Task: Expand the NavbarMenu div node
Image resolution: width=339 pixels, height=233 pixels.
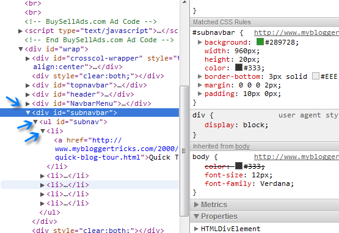Action: tap(27, 104)
